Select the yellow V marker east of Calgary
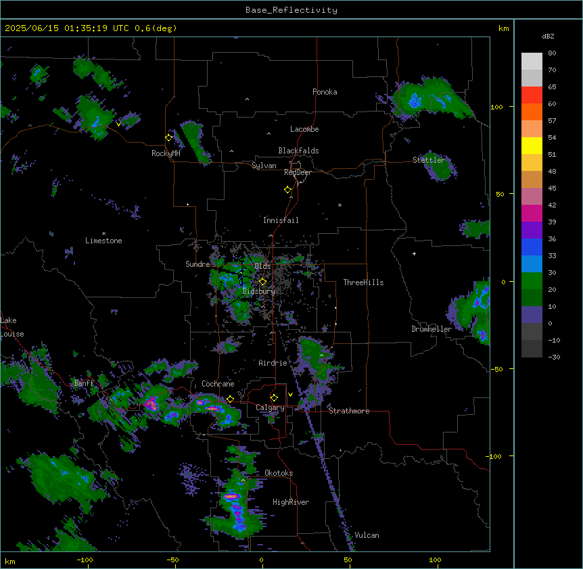Image resolution: width=583 pixels, height=569 pixels. click(x=290, y=395)
